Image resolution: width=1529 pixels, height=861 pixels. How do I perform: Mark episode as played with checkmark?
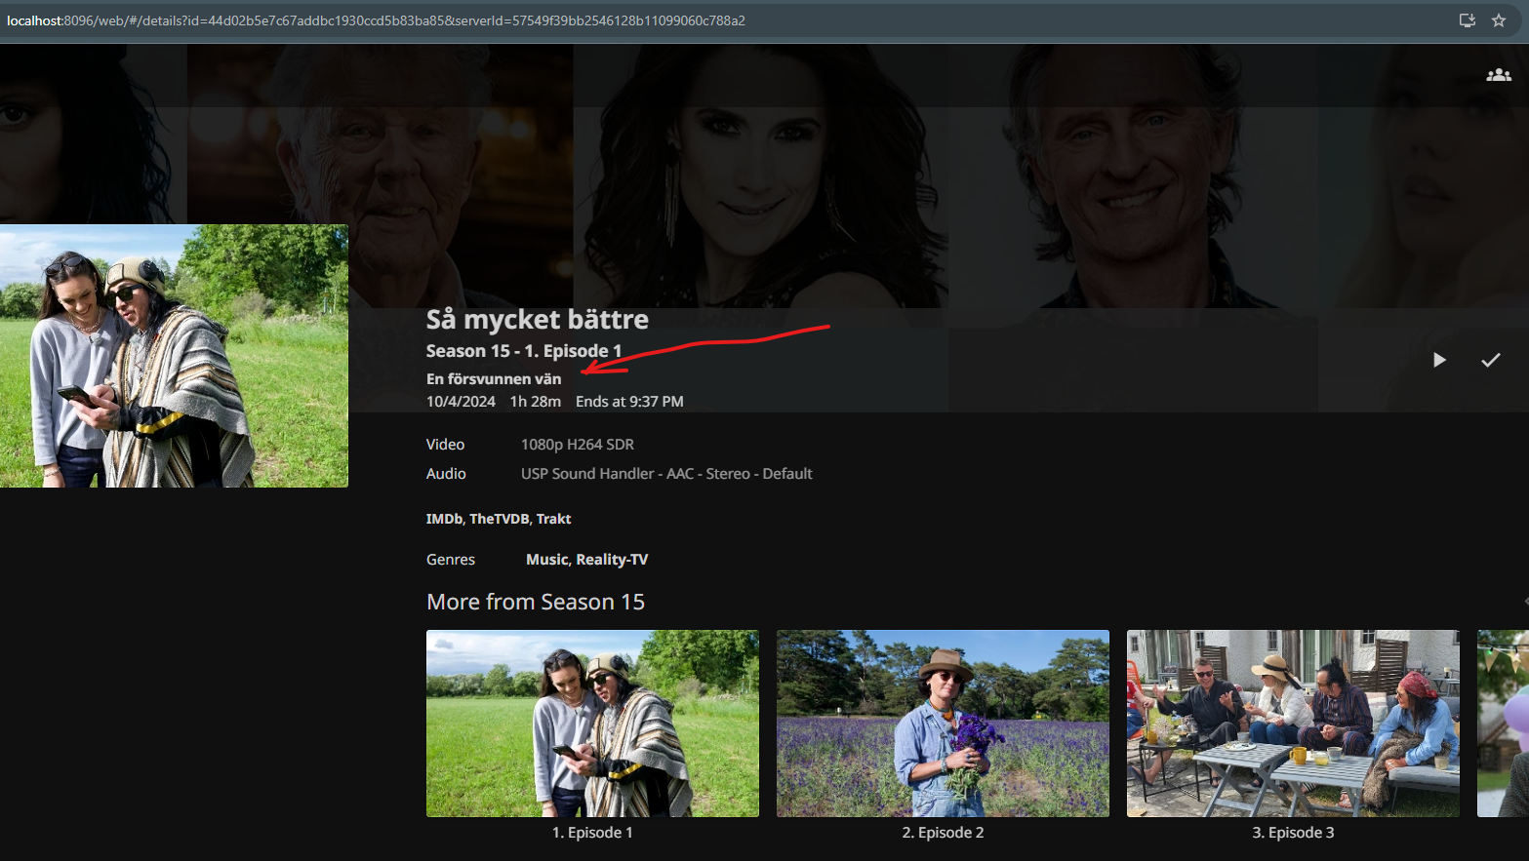(1490, 360)
